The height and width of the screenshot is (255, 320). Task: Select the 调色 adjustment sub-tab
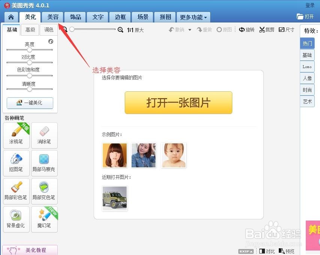point(49,30)
